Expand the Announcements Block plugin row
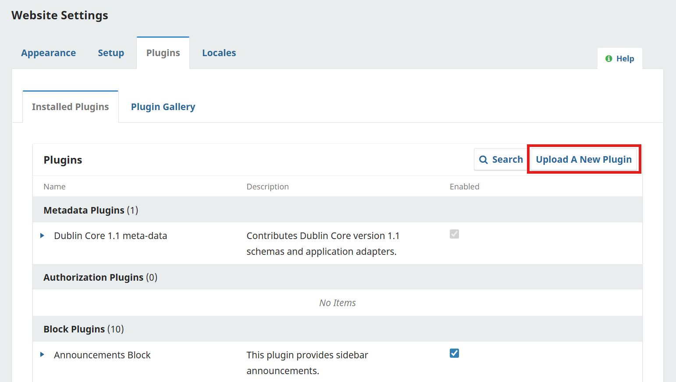 [x=43, y=354]
